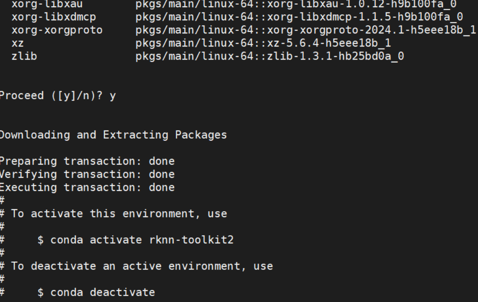
Task: Select the xz package name
Action: pyautogui.click(x=18, y=43)
